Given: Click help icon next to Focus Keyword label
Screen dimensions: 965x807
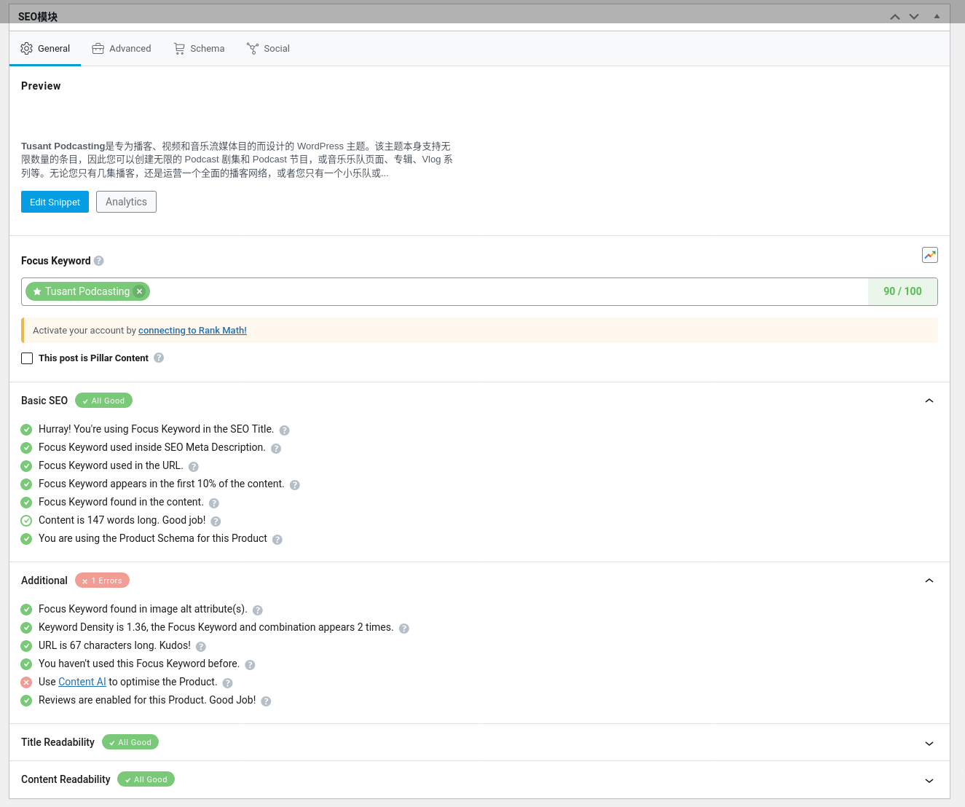Looking at the screenshot, I should click(99, 261).
